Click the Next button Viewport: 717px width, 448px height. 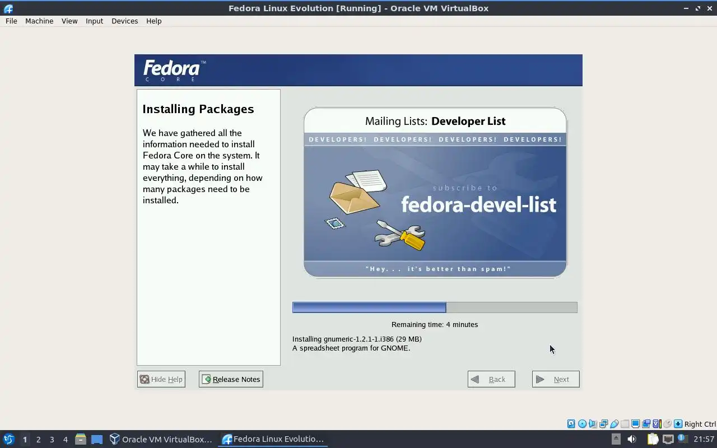click(x=556, y=379)
